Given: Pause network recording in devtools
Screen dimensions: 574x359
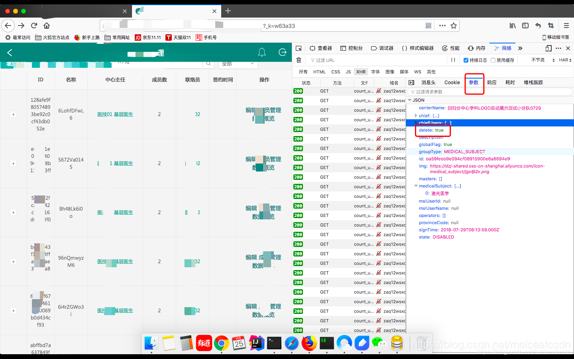Looking at the screenshot, I should pos(453,60).
